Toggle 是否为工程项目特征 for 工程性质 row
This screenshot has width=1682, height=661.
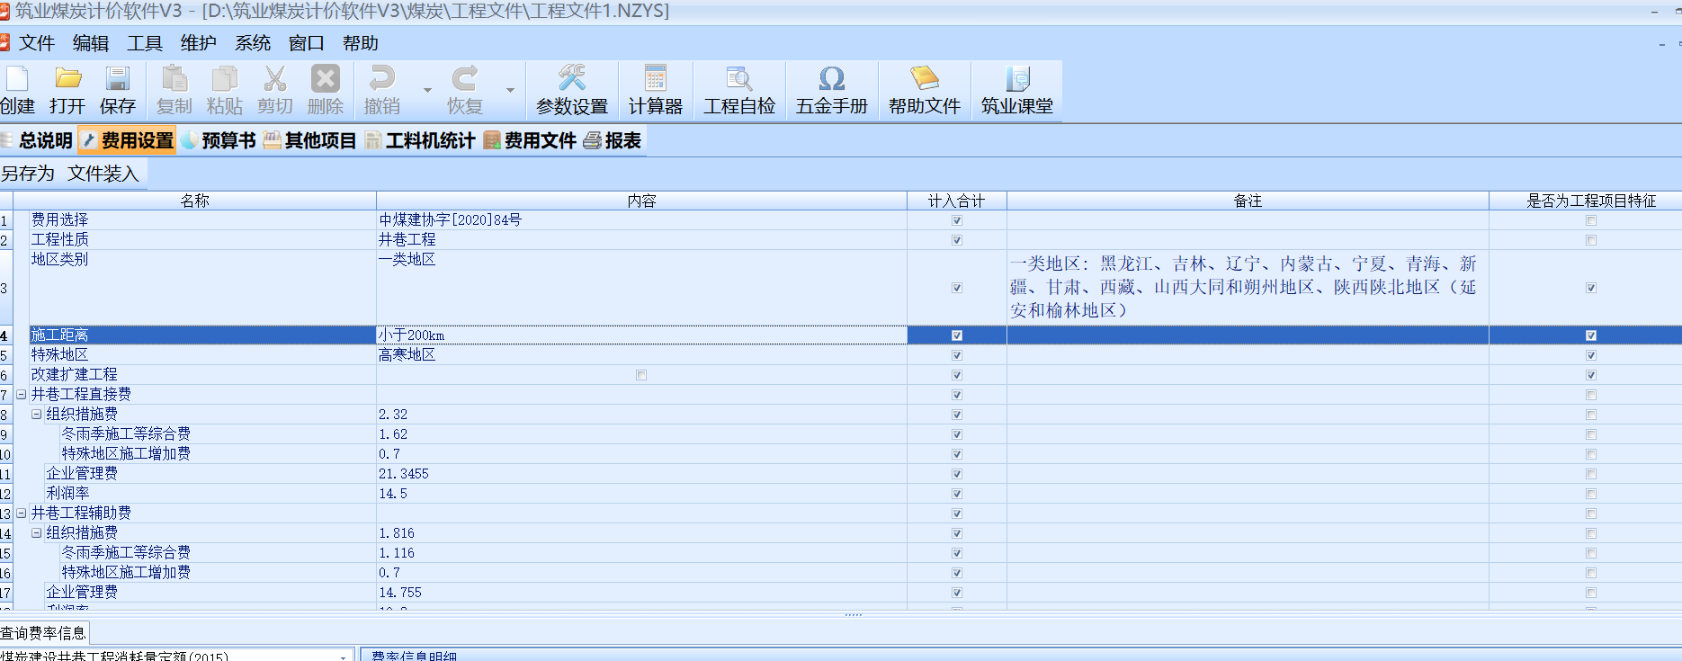tap(1591, 240)
